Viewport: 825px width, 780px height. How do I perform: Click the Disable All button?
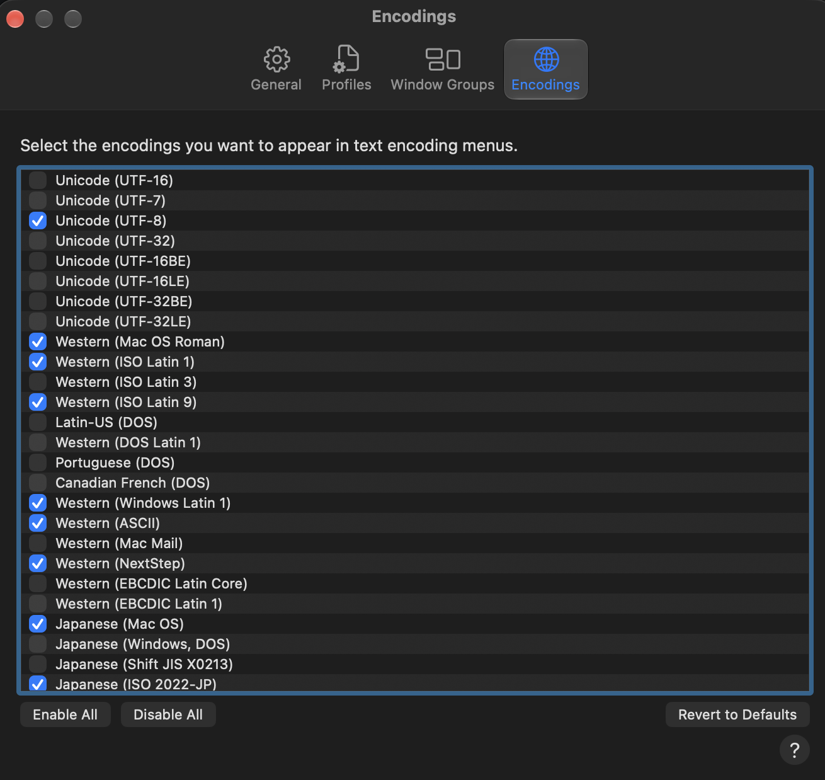168,714
